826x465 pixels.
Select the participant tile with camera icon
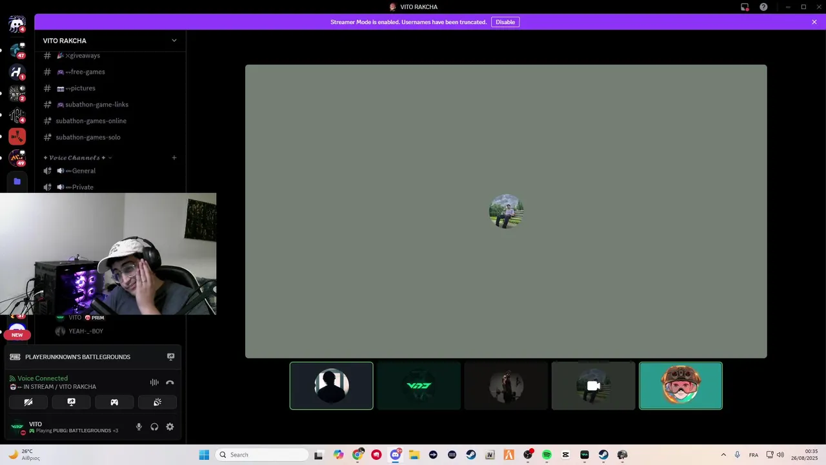[x=594, y=386]
